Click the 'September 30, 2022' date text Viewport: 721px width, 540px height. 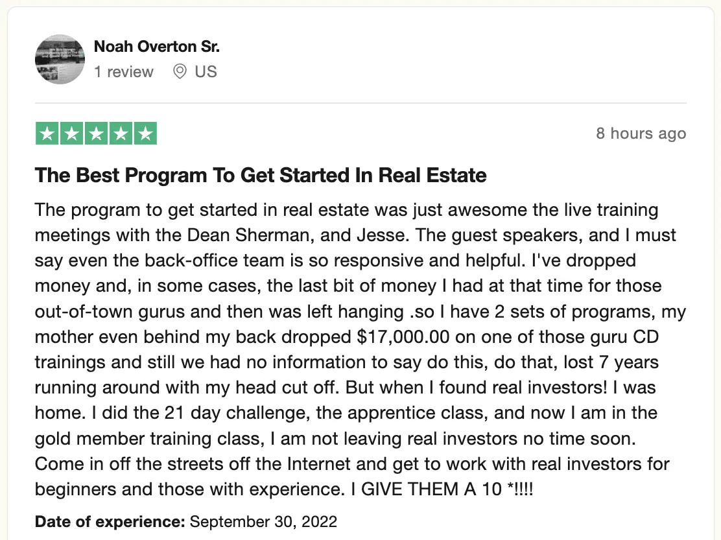263,521
